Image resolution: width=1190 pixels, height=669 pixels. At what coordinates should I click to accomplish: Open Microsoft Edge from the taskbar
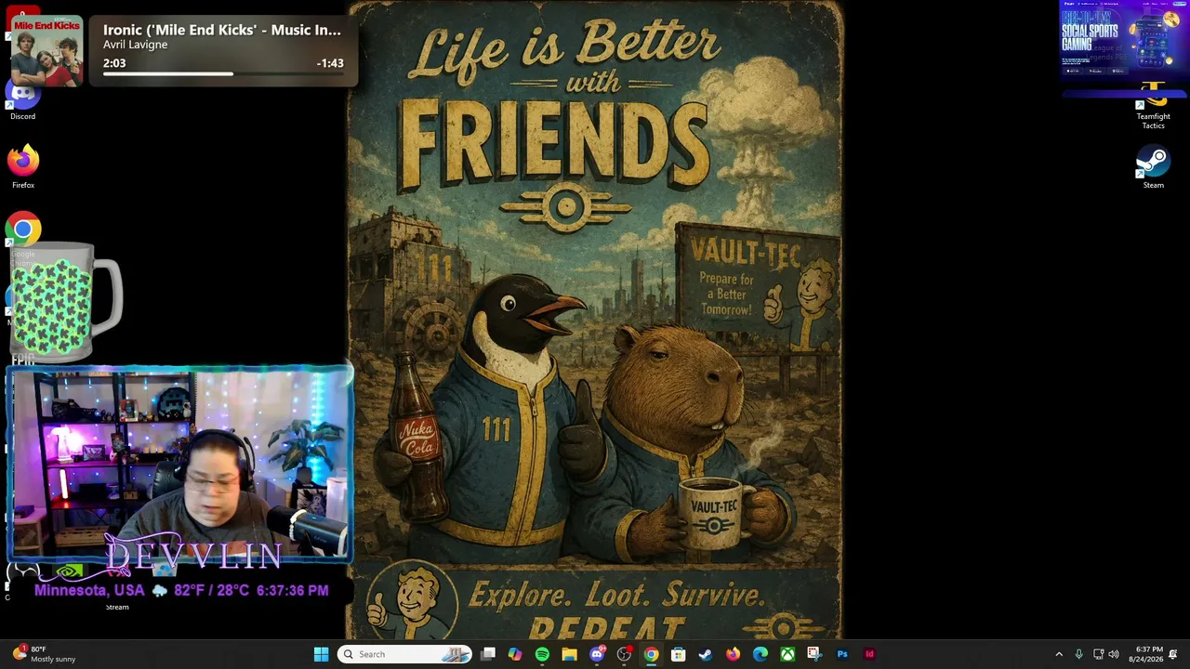(760, 654)
